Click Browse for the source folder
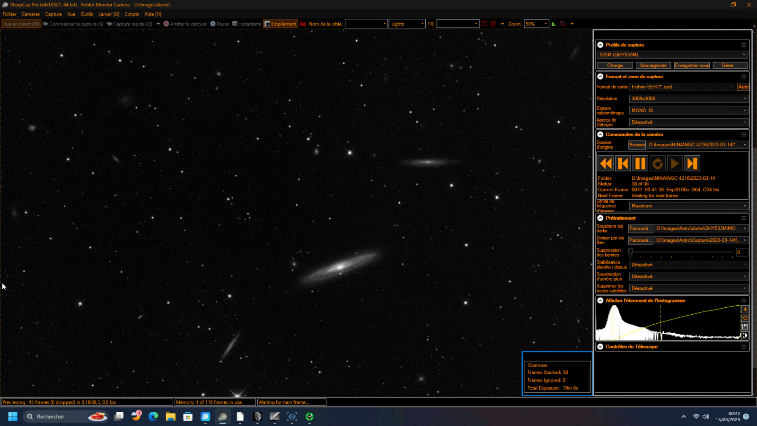757x426 pixels. (637, 145)
